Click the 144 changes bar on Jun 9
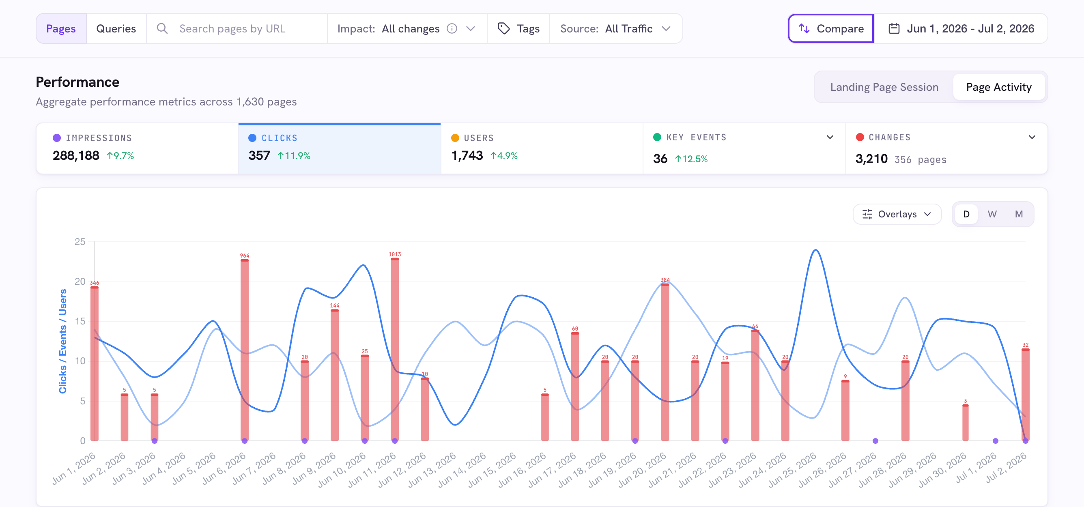The height and width of the screenshot is (507, 1084). coord(335,375)
